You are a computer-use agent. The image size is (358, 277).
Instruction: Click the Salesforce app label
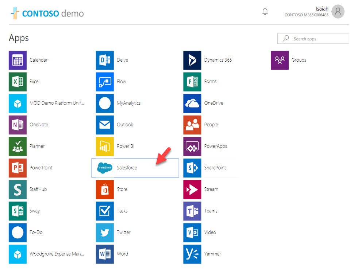click(127, 168)
